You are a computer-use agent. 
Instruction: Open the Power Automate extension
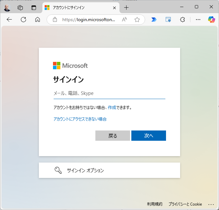(154, 20)
